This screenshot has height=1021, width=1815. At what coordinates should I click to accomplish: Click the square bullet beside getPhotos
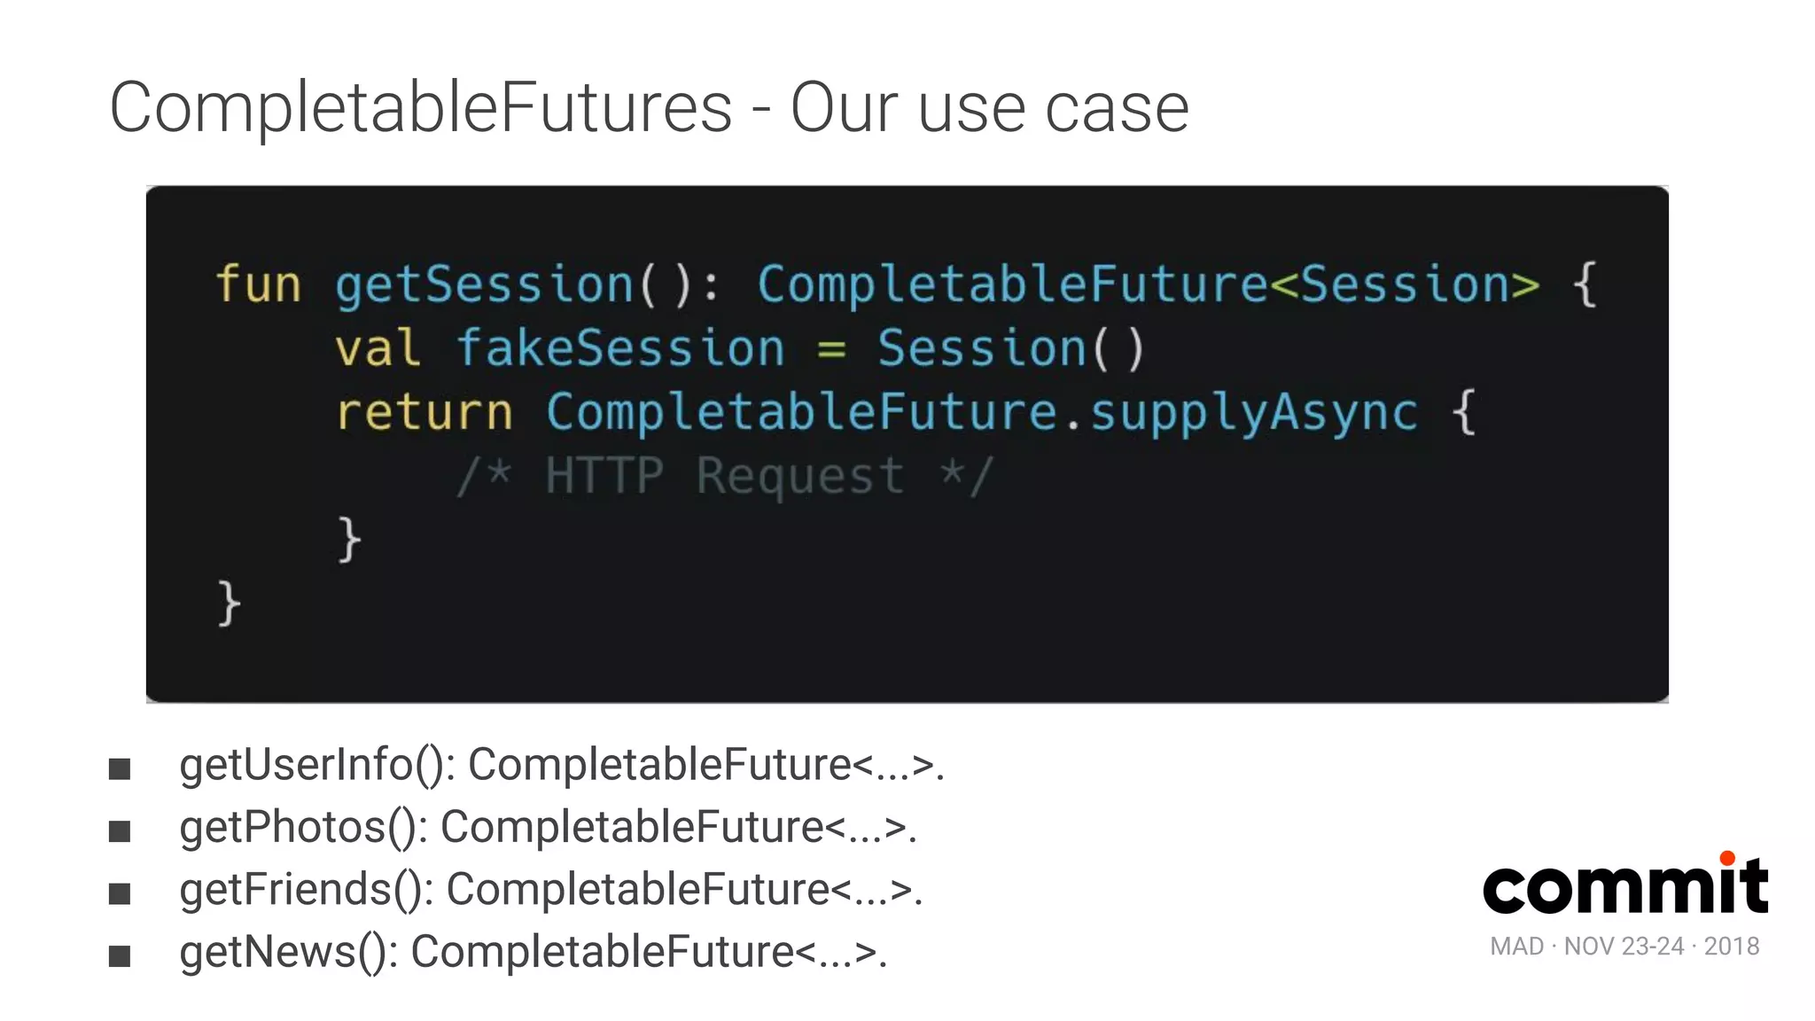click(x=120, y=831)
